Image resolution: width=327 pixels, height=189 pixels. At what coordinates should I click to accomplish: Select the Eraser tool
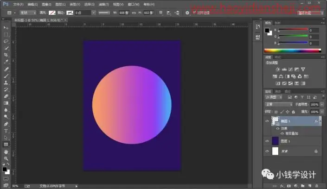[6, 96]
